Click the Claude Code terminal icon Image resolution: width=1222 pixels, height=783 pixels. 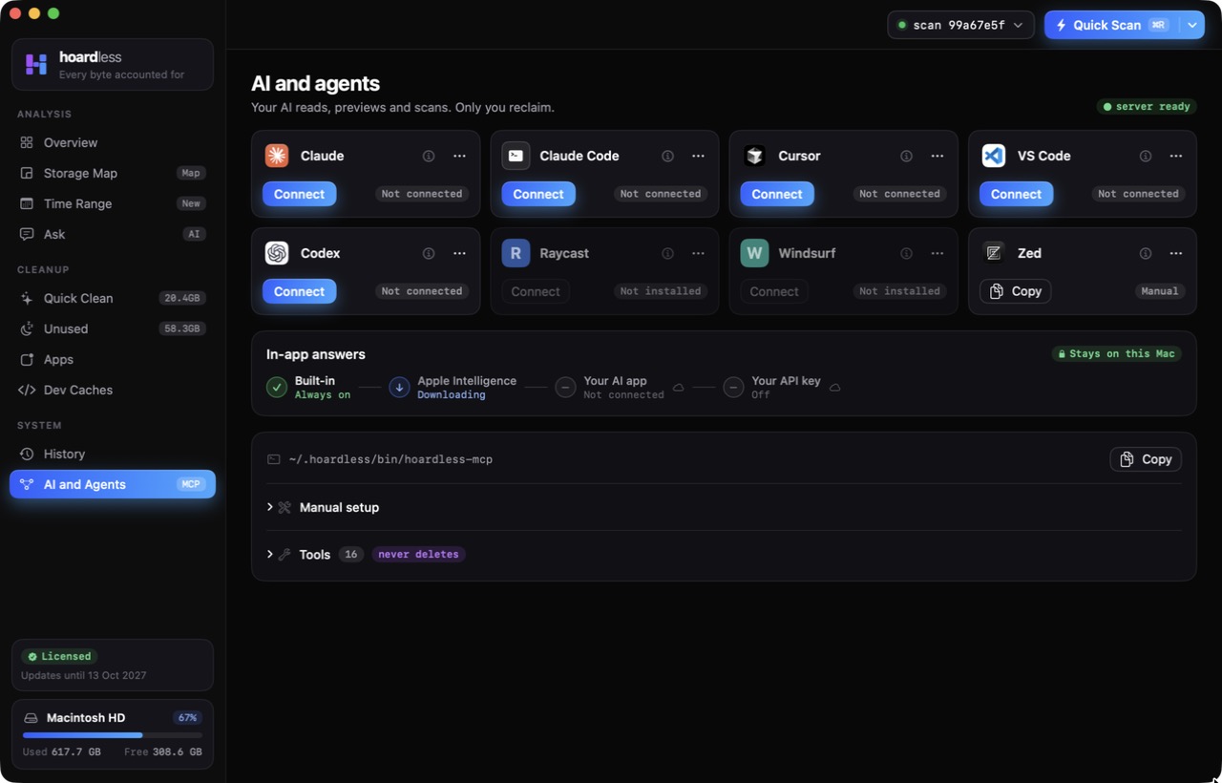[x=516, y=156]
